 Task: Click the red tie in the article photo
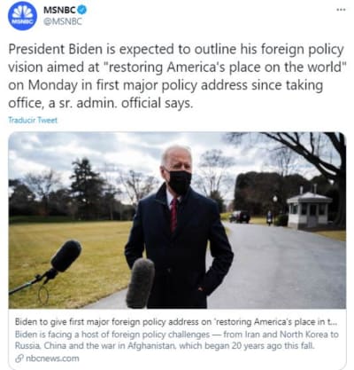pos(173,215)
